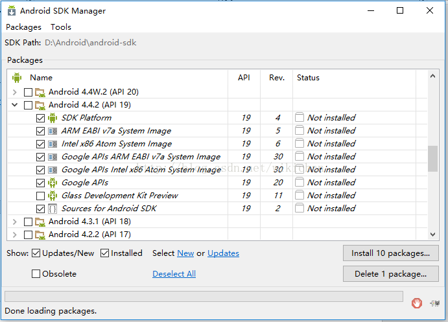Image resolution: width=448 pixels, height=322 pixels.
Task: Click scroll down arrow of package list
Action: (x=432, y=235)
